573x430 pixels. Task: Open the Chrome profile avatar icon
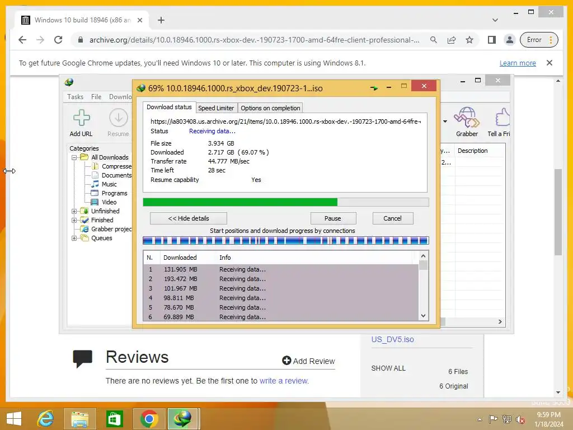(509, 40)
